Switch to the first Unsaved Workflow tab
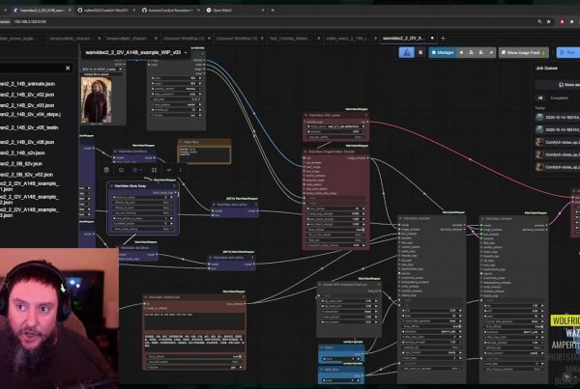Viewport: 580px width, 389px height. tap(183, 38)
